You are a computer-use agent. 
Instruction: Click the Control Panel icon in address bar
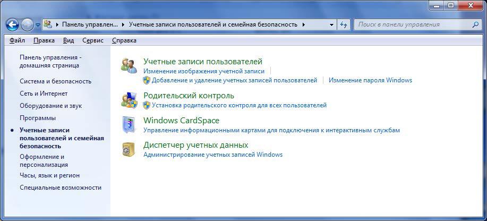pos(48,24)
